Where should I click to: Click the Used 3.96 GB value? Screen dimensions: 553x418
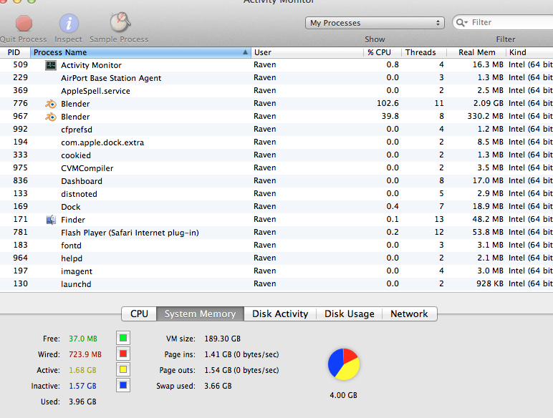pyautogui.click(x=82, y=402)
